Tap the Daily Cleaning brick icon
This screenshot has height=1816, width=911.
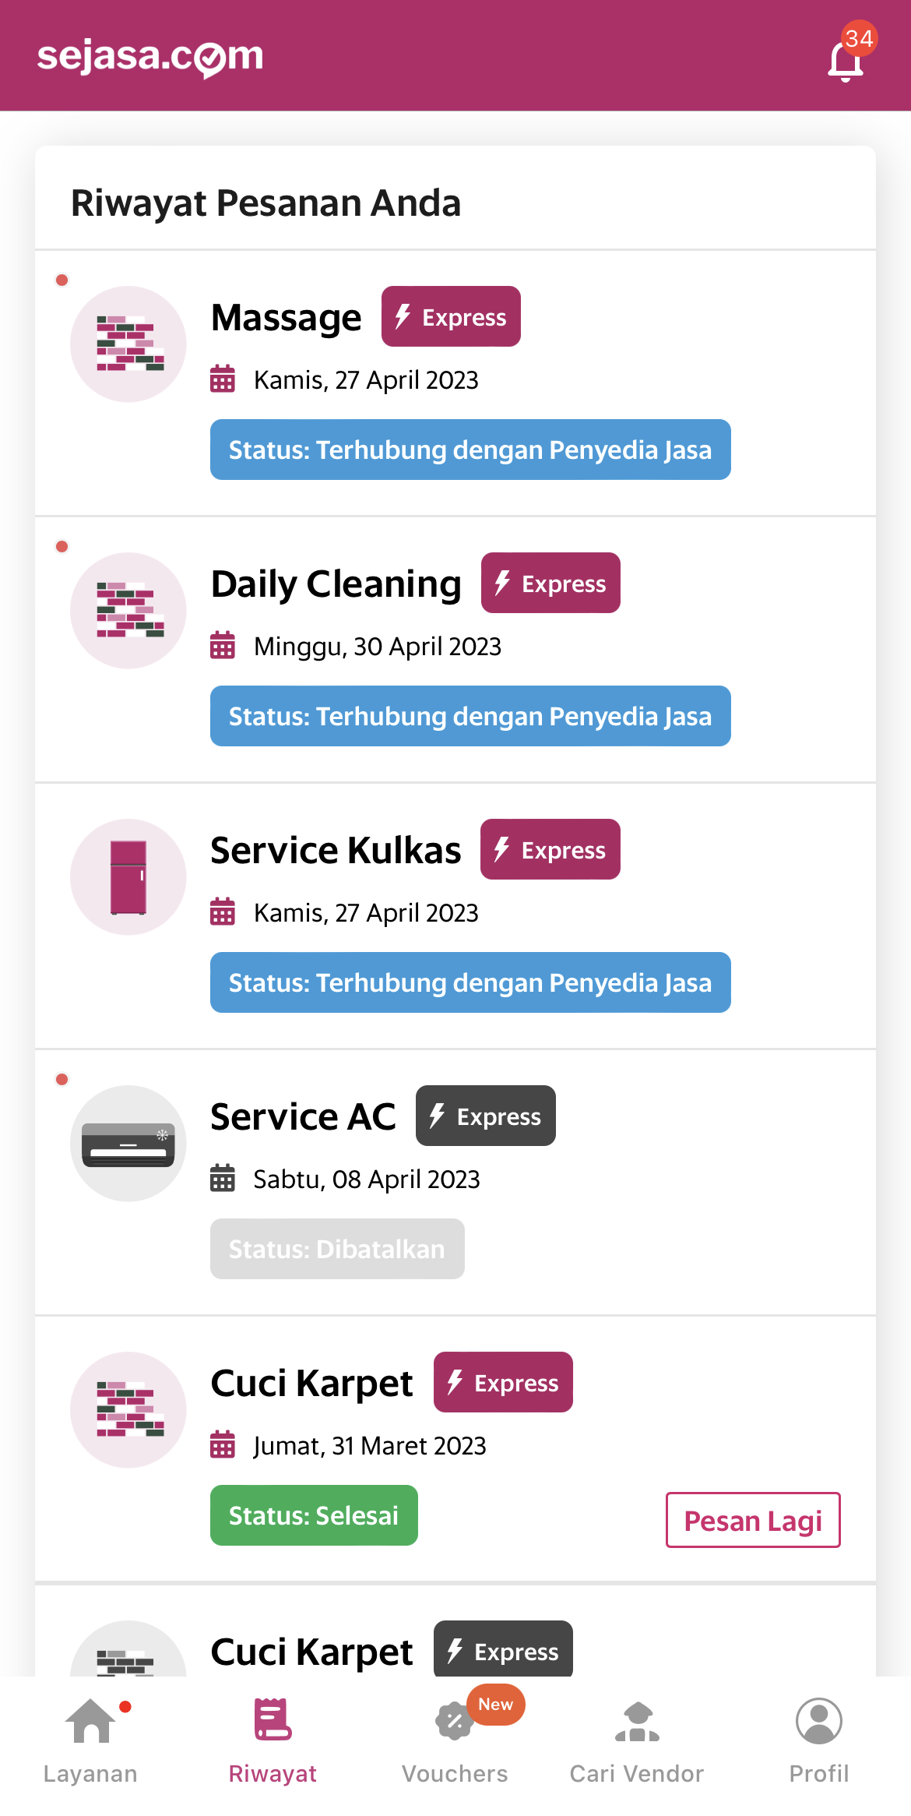[128, 611]
